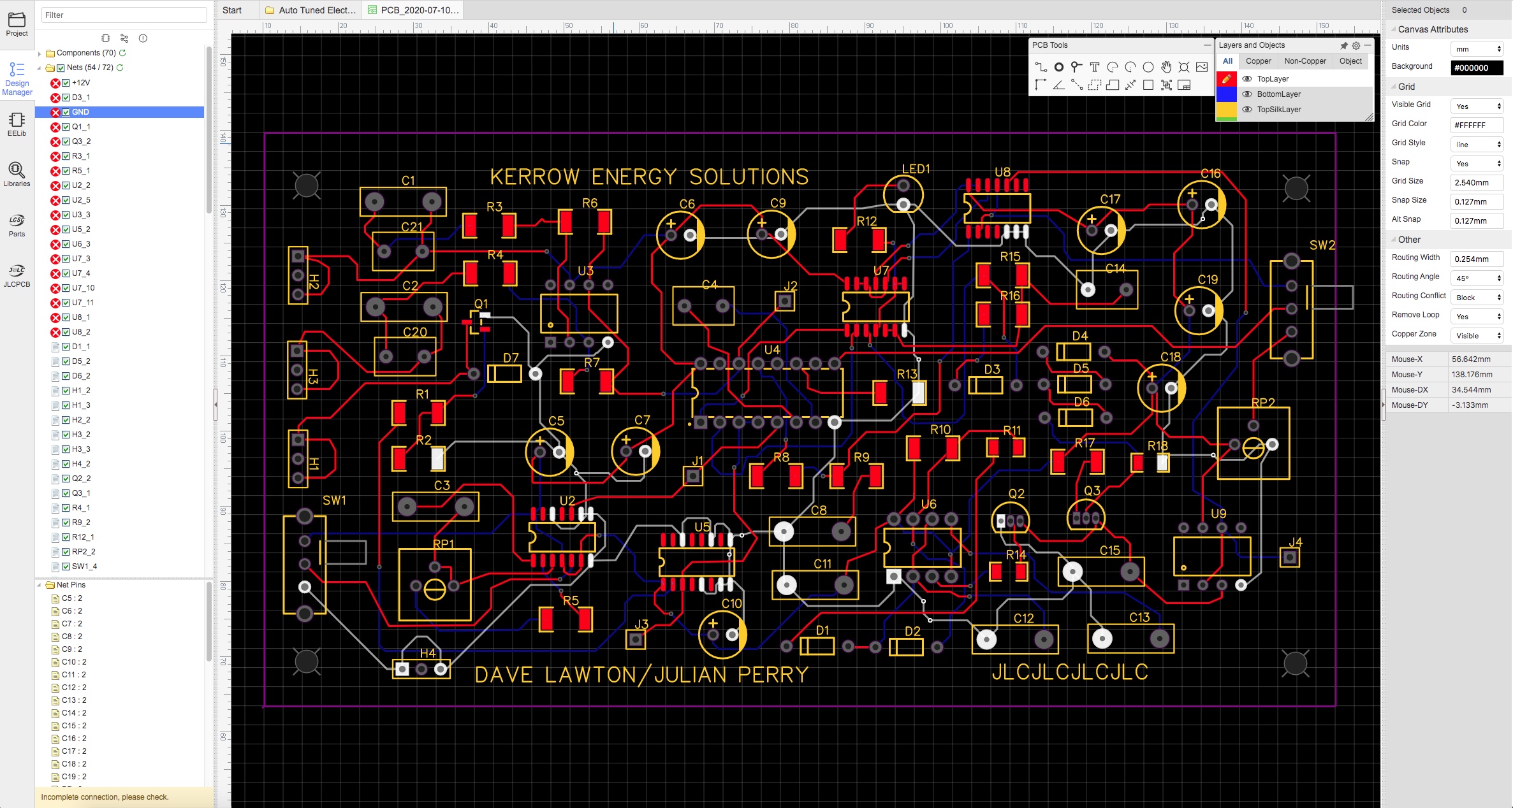Select the Via tool in PCB Tools
Viewport: 1513px width, 808px height.
pos(1076,67)
